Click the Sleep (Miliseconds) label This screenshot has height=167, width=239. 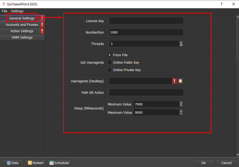89,108
